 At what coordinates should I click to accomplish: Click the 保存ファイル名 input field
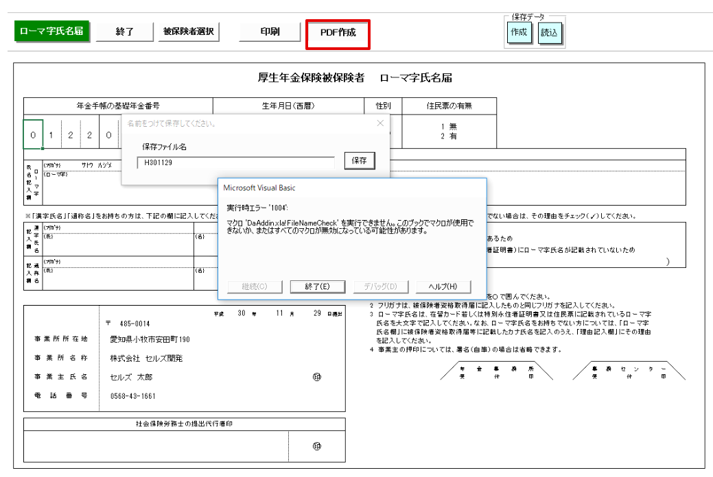pos(235,162)
